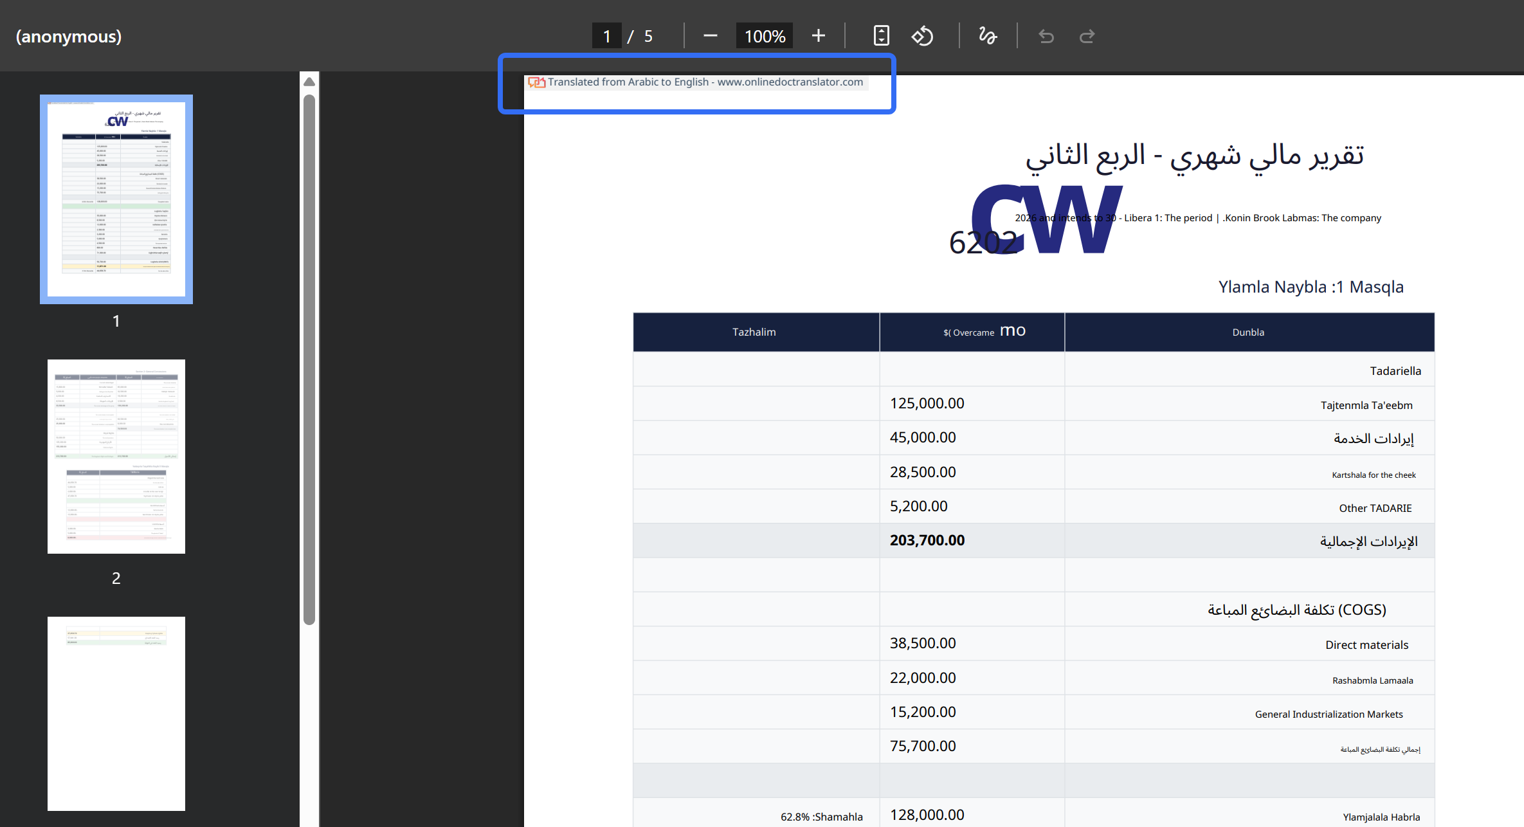Click the thumbnail sidebar scrollbar handle
This screenshot has width=1524, height=827.
pos(309,359)
